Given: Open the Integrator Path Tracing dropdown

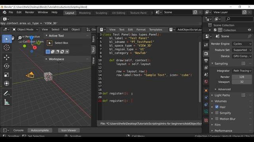Looking at the screenshot, I should coord(242,71).
